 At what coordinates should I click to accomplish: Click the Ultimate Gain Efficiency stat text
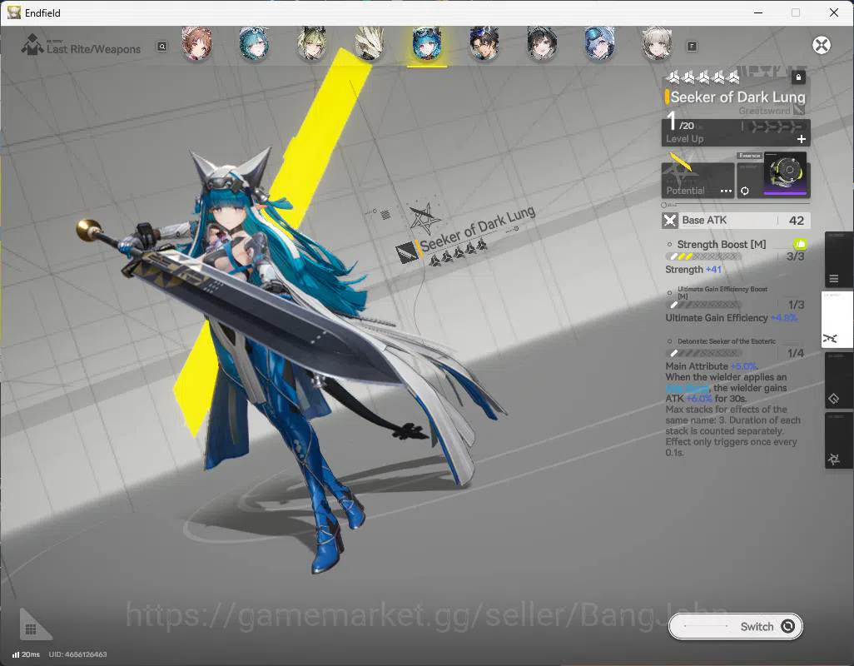(731, 318)
